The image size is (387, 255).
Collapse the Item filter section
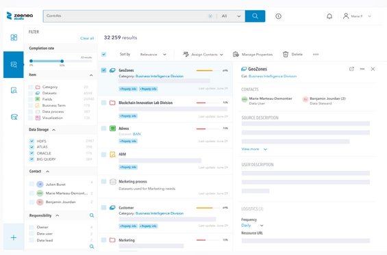[91, 75]
